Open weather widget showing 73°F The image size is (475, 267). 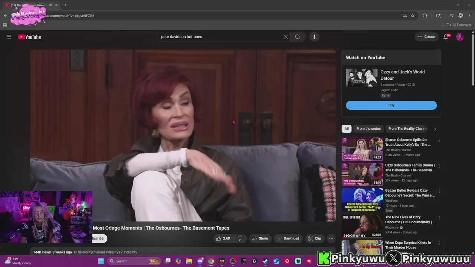[x=18, y=261]
